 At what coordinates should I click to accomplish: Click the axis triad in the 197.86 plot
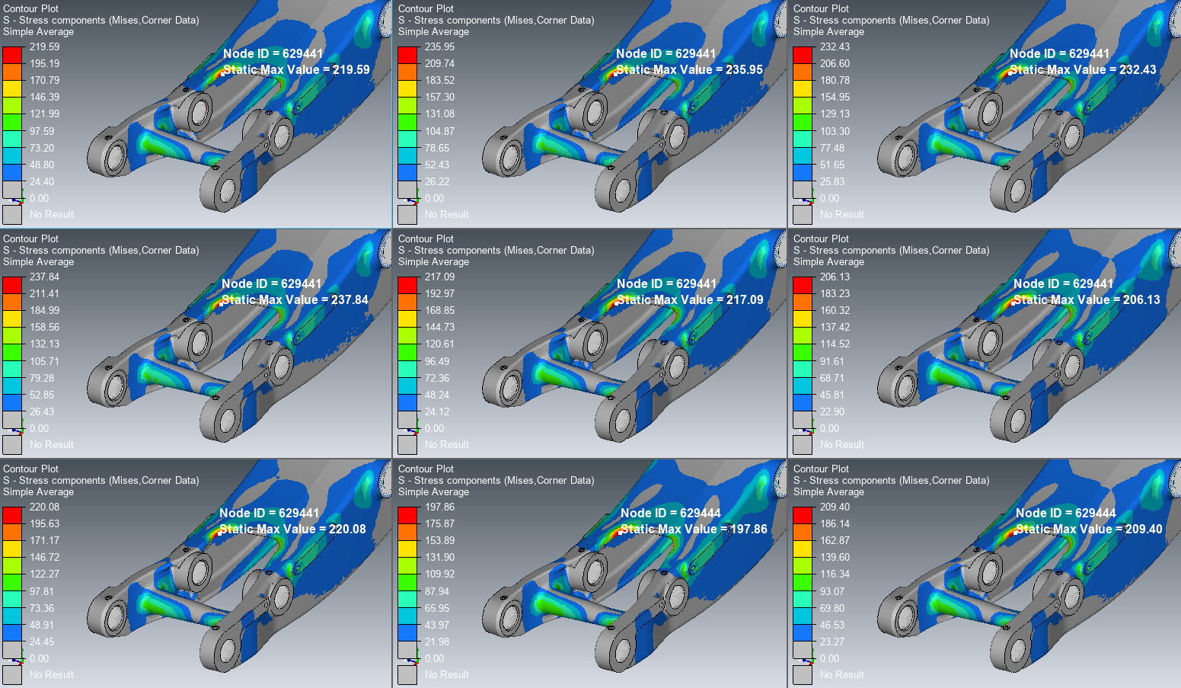(417, 660)
